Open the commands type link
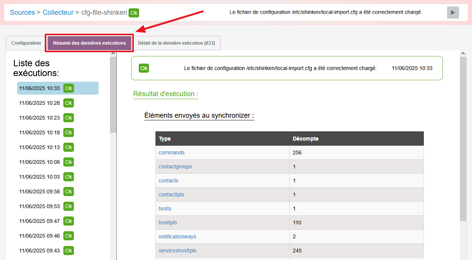Image resolution: width=472 pixels, height=260 pixels. (171, 153)
